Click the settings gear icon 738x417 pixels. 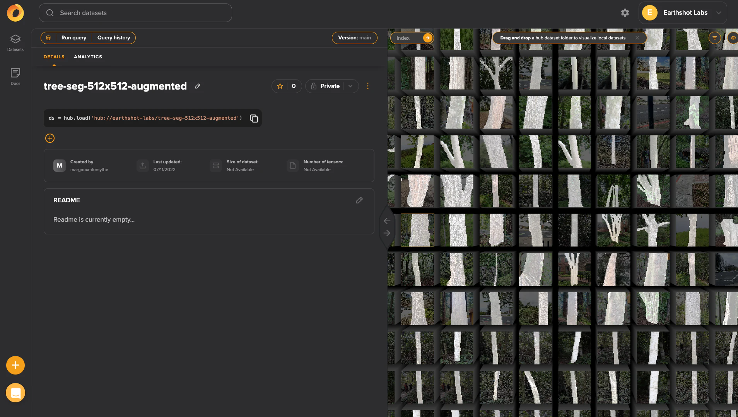[x=625, y=13]
